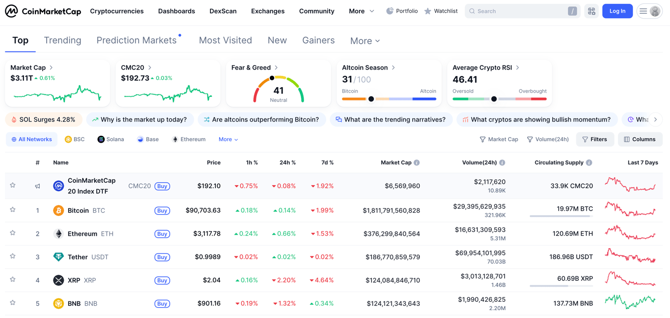Star Bitcoin for watchlist
670x318 pixels.
pyautogui.click(x=13, y=210)
